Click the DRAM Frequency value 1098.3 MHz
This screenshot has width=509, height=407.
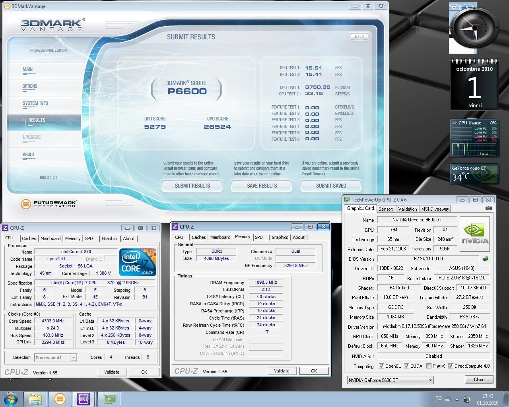266,283
